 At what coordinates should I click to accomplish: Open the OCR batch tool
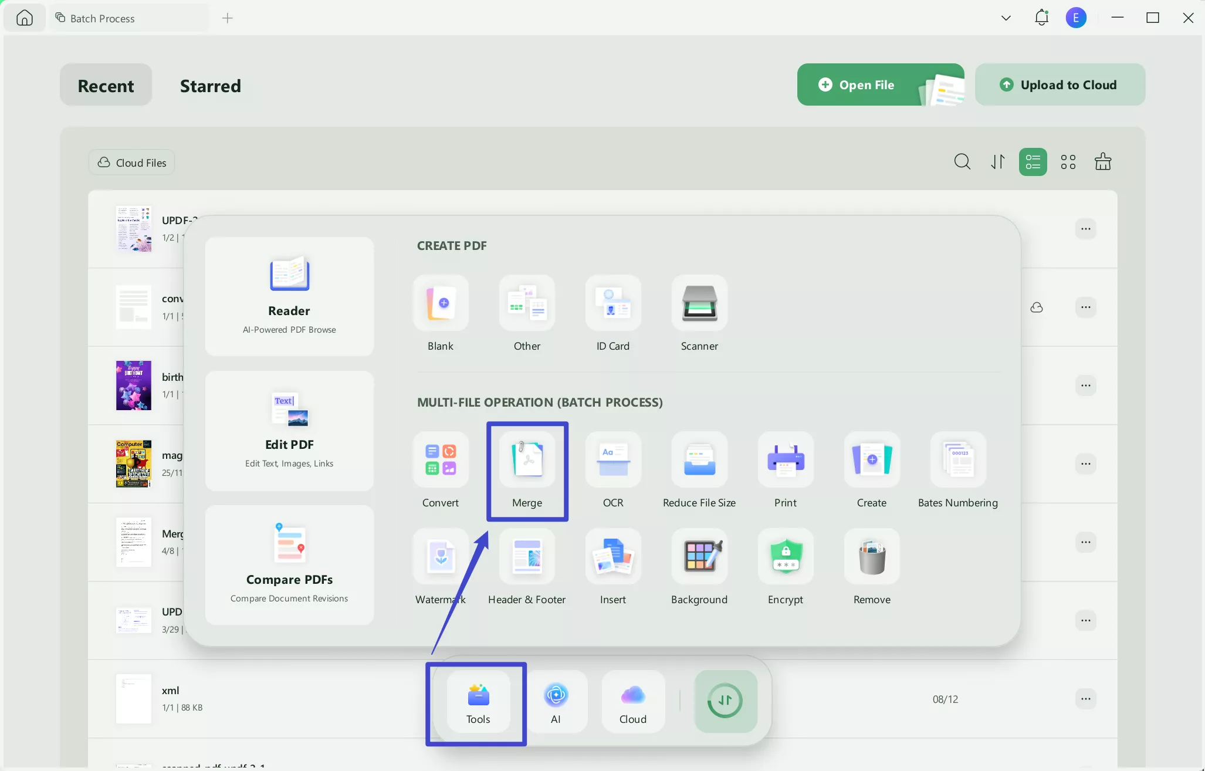[612, 469]
